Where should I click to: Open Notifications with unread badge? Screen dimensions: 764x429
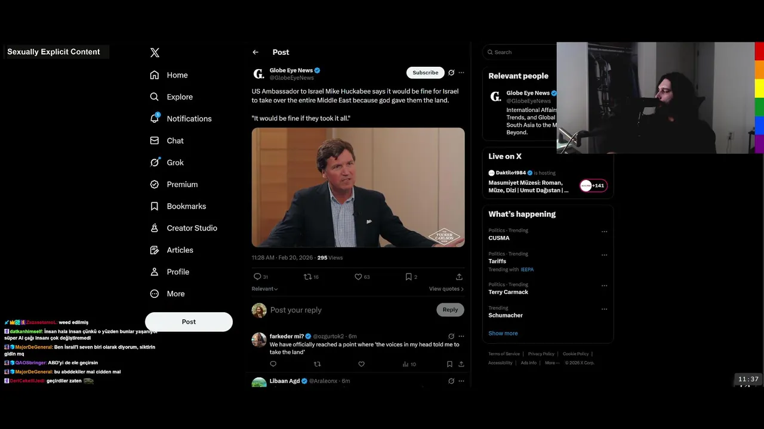(181, 119)
